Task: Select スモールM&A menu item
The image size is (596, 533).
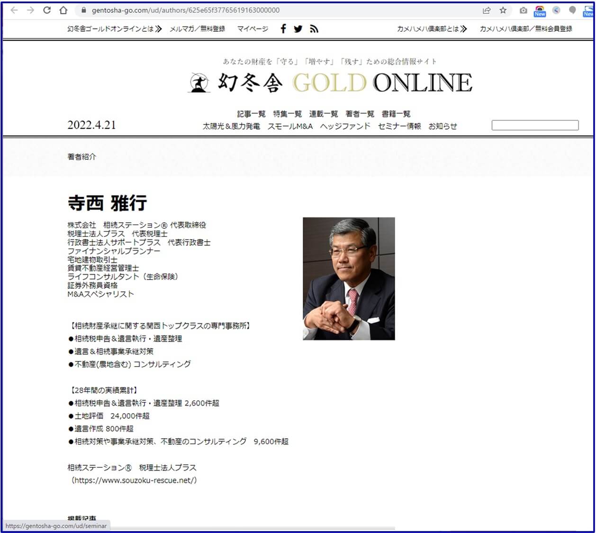Action: click(290, 126)
